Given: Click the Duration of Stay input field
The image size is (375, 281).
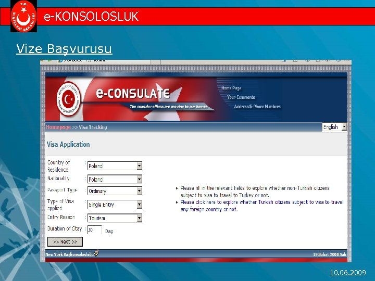Looking at the screenshot, I should point(95,230).
